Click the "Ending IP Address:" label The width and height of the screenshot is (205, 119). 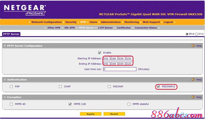click(90, 64)
